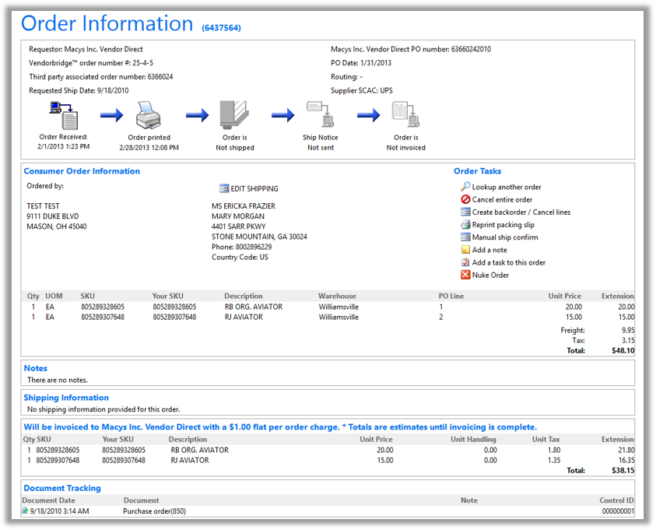Open Create backorder / Cancel lines
This screenshot has width=656, height=530.
521,212
